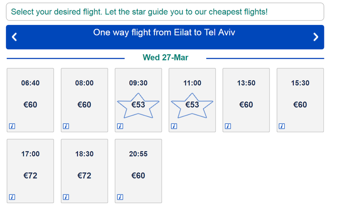Go to previous day with left arrow
341x207 pixels.
click(x=15, y=37)
